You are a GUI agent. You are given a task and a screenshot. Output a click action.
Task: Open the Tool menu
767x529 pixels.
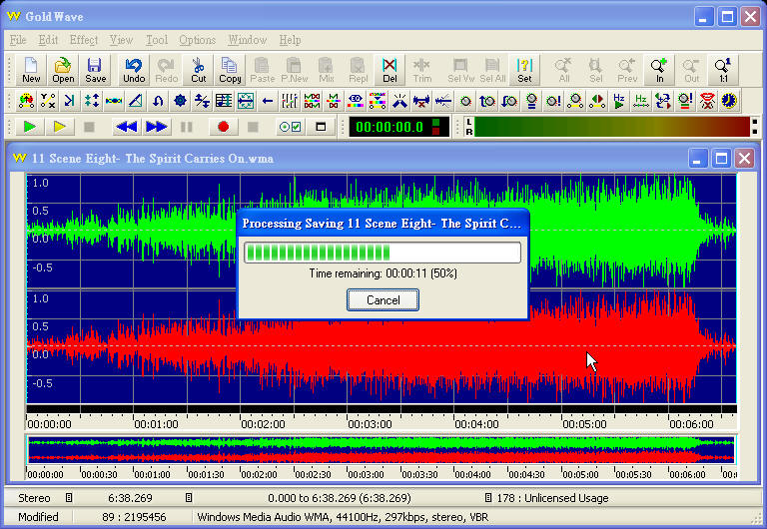(x=157, y=40)
